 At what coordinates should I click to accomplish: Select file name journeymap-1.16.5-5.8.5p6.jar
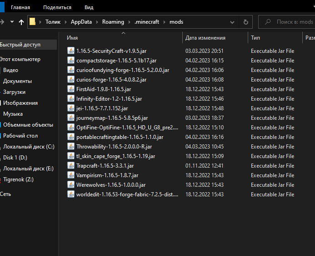112,118
